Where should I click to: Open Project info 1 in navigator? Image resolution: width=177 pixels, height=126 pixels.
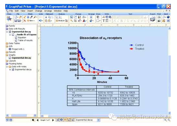[18, 49]
